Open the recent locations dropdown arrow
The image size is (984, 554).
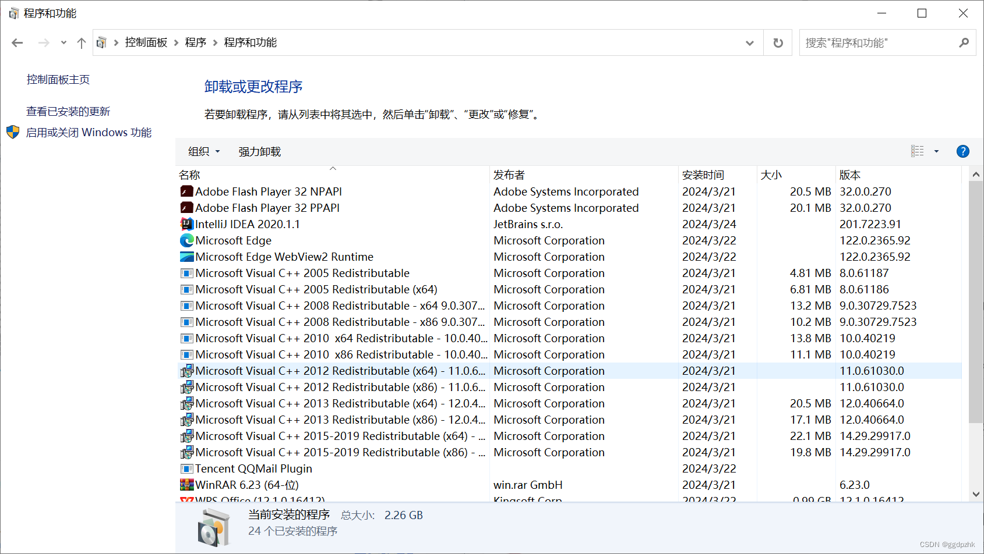pos(64,42)
